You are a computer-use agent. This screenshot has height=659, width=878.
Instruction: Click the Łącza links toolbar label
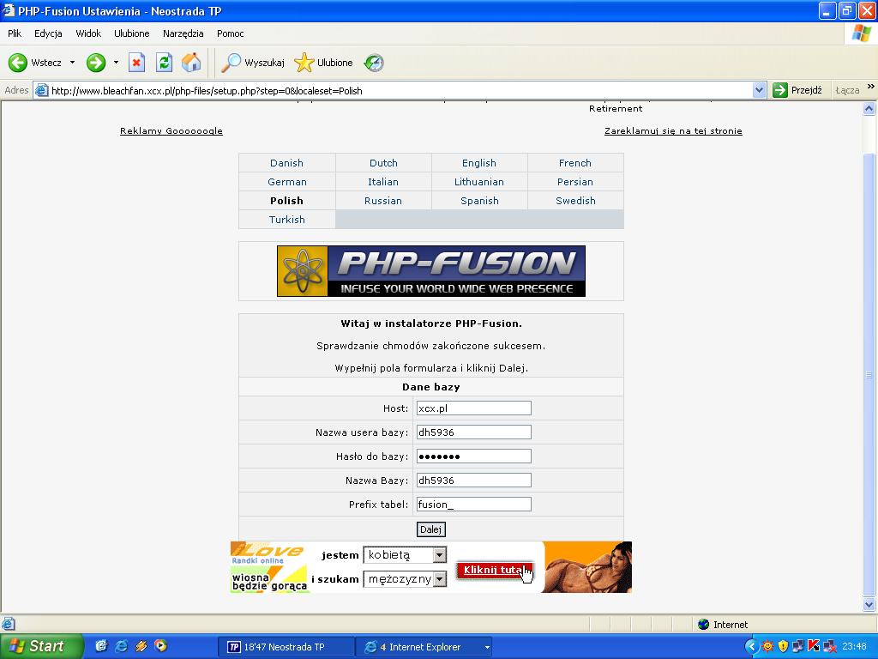(x=847, y=90)
